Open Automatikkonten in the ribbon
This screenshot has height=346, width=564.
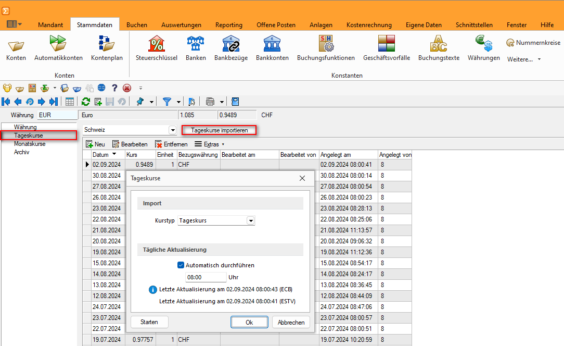[x=58, y=48]
